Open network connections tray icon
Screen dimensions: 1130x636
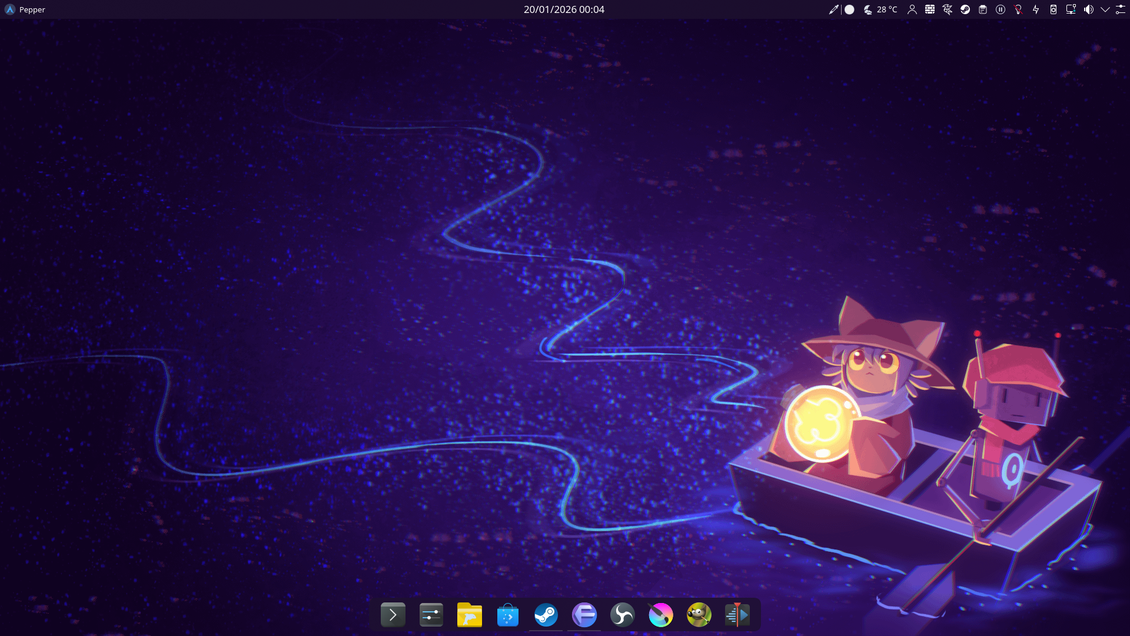[1071, 9]
